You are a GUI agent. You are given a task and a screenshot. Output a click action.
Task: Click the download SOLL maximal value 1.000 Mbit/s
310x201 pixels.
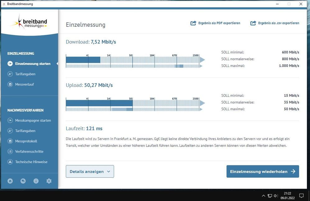(289, 66)
